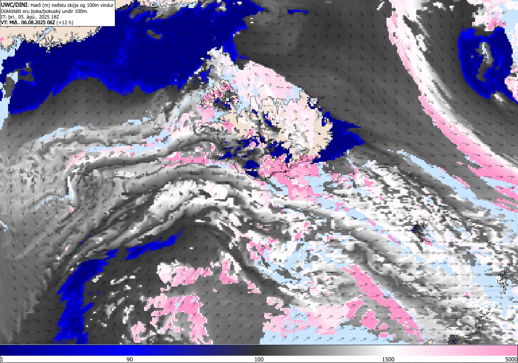Screen dimensions: 518x363
Task: Click the '100' label on the color scale
Action: point(259,359)
